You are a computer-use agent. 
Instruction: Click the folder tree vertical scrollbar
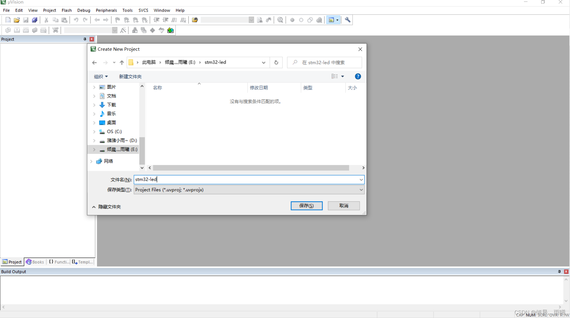click(x=142, y=150)
